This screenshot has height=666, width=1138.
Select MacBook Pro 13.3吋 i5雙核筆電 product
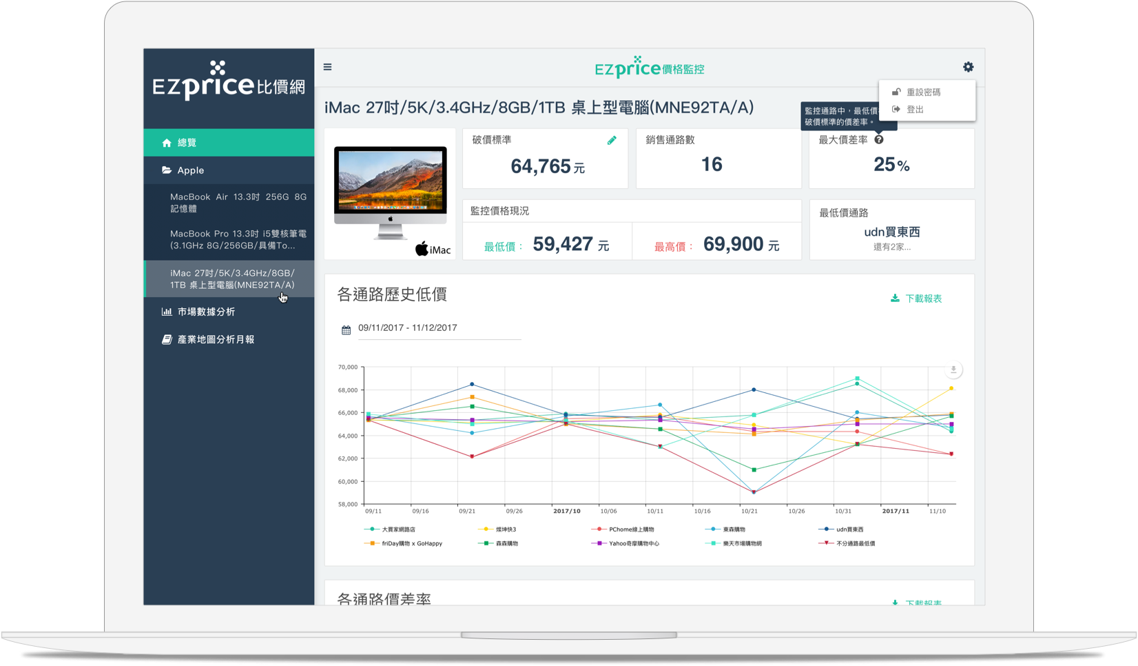tap(238, 240)
